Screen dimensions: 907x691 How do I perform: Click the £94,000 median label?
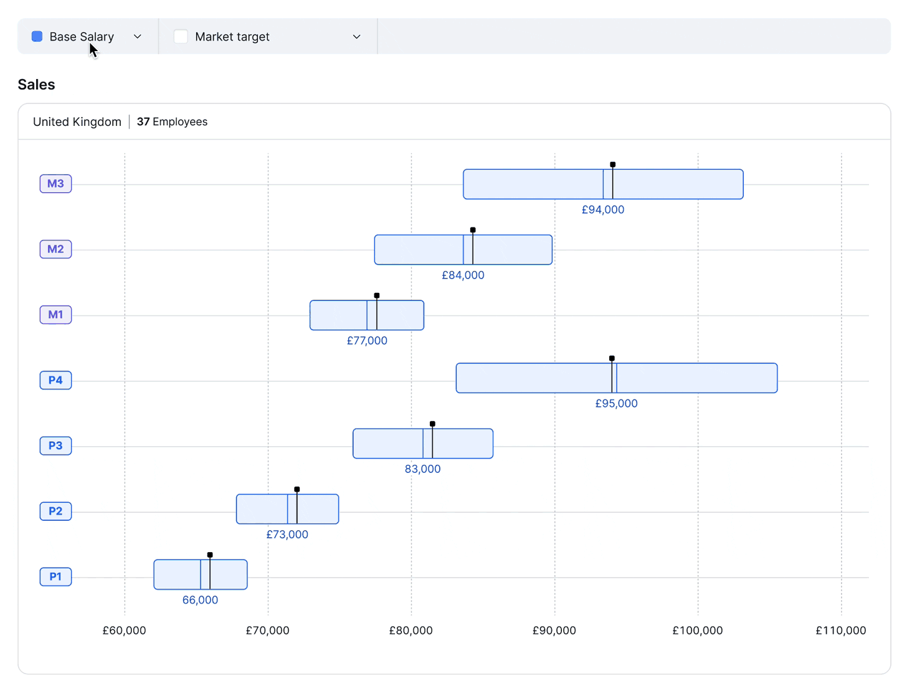click(602, 210)
